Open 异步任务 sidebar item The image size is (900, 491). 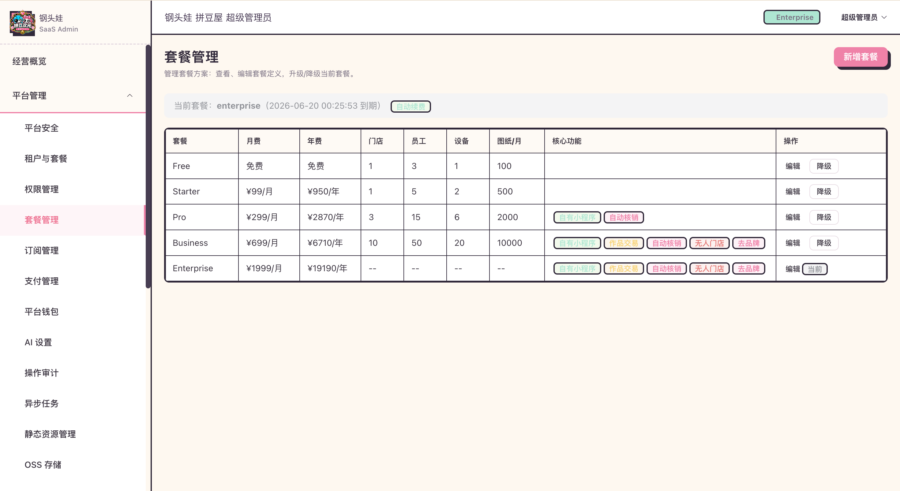tap(73, 403)
